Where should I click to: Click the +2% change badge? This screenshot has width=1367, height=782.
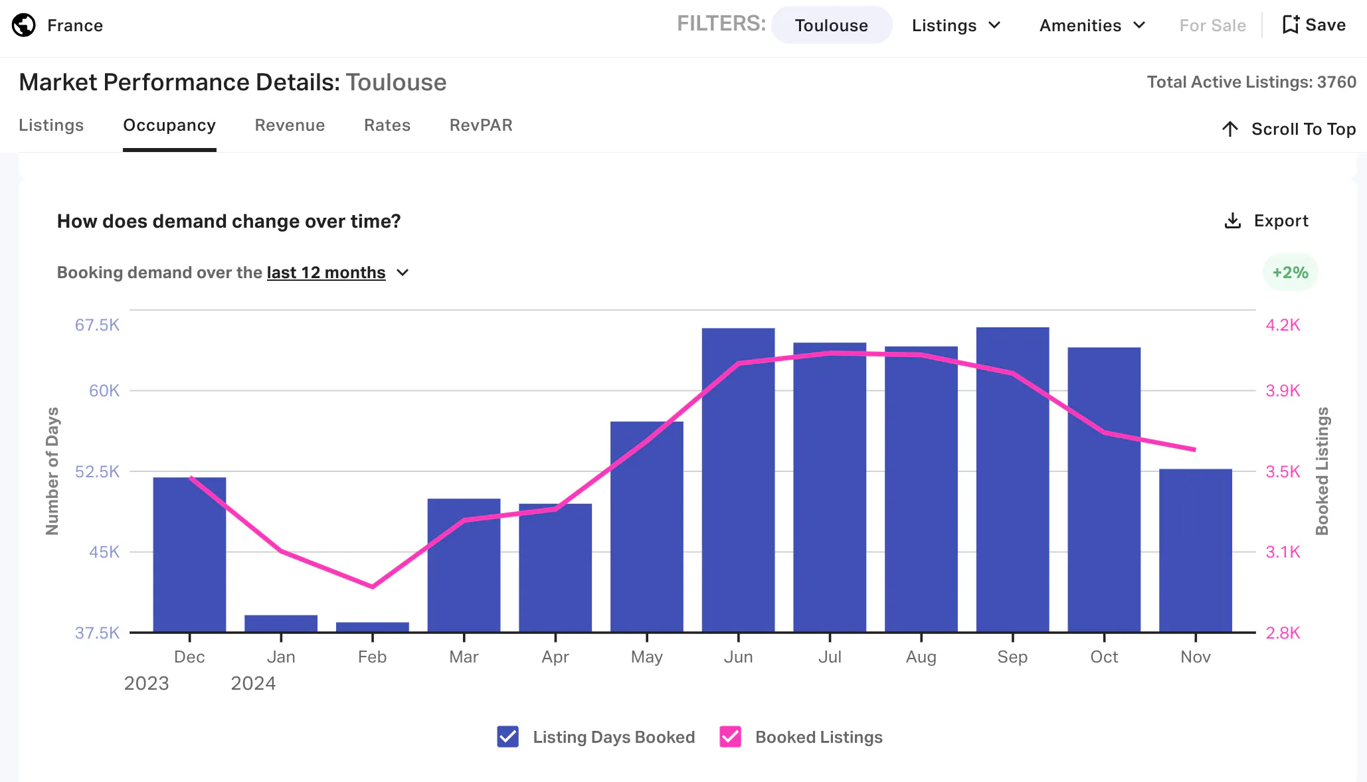click(1290, 272)
